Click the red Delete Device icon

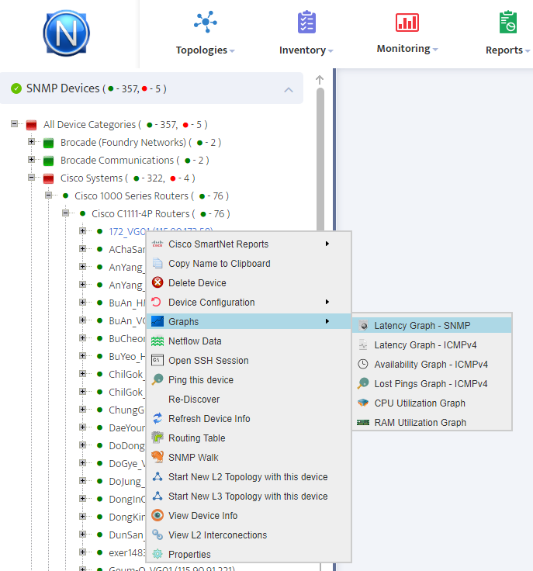point(157,282)
